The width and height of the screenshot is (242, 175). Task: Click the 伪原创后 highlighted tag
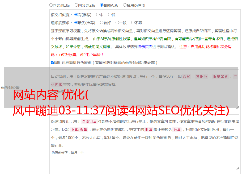pos(89,121)
